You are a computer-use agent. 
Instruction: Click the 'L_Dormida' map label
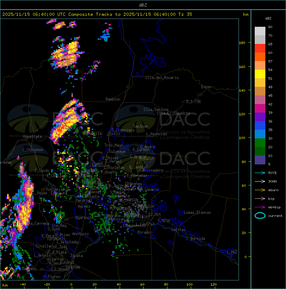(x=196, y=239)
